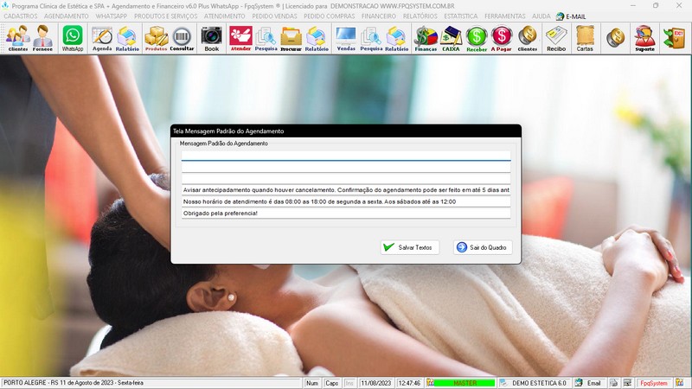Focus the second empty message line
Image resolution: width=692 pixels, height=389 pixels.
[x=346, y=167]
